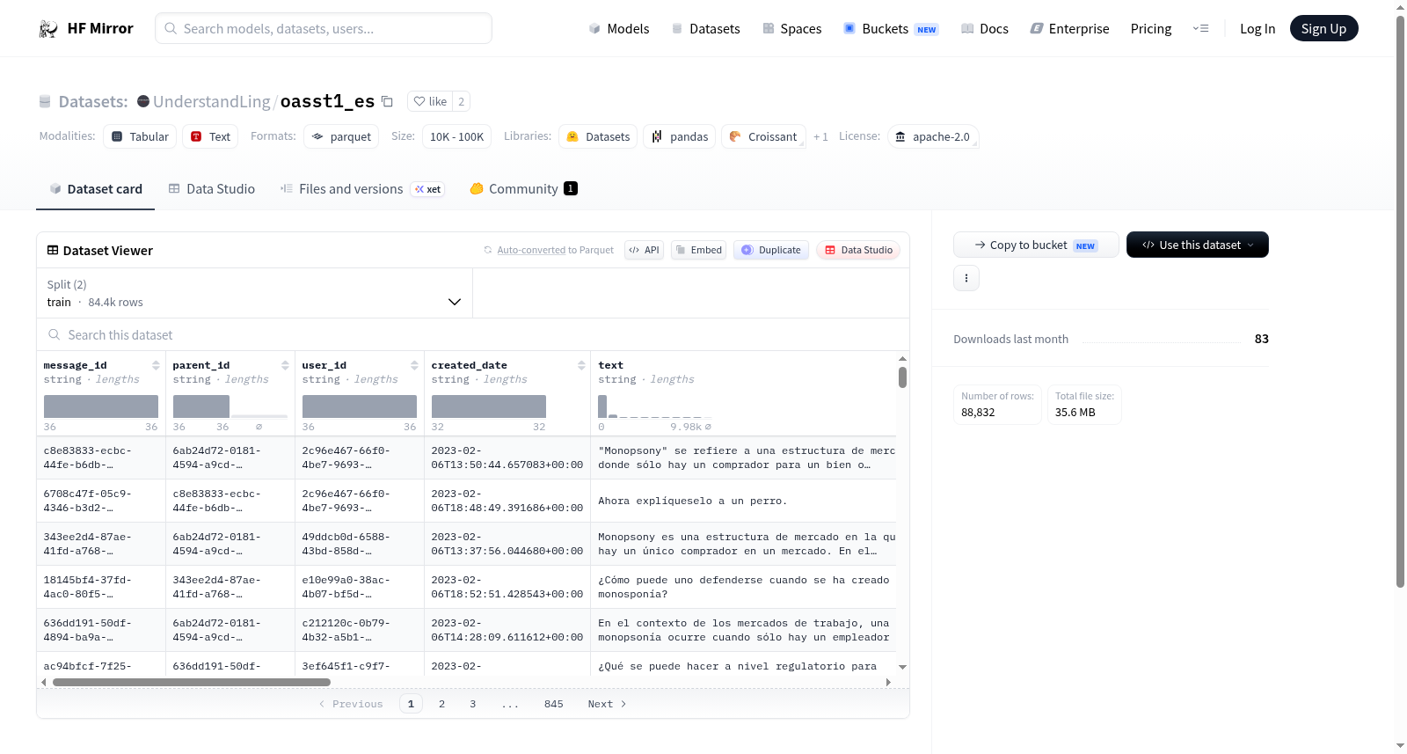Select the 10K - 100K size tag
The height and width of the screenshot is (754, 1407).
click(x=456, y=136)
